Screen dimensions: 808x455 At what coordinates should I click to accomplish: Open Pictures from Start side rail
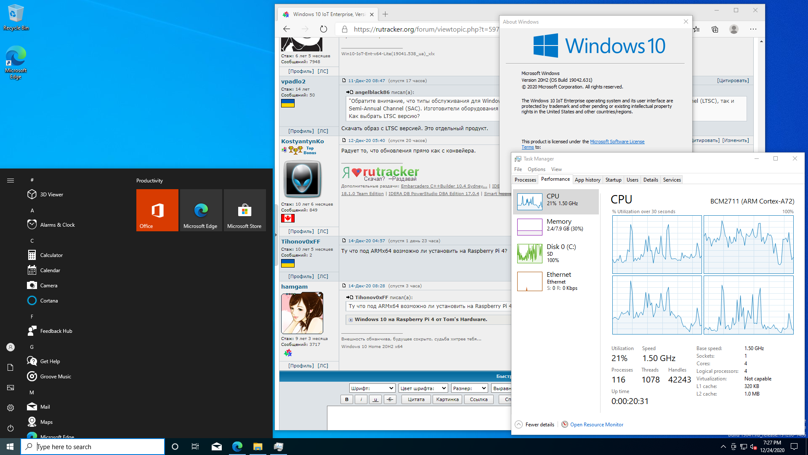click(11, 388)
